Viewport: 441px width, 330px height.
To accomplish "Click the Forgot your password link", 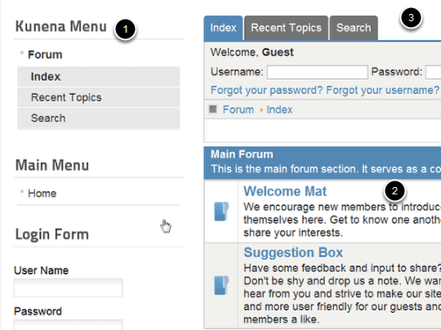I will [x=266, y=91].
